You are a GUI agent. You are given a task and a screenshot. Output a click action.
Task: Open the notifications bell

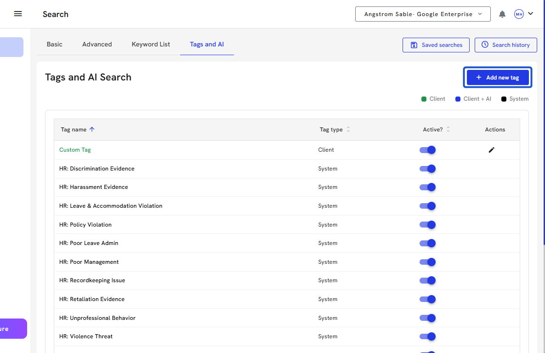(x=502, y=14)
